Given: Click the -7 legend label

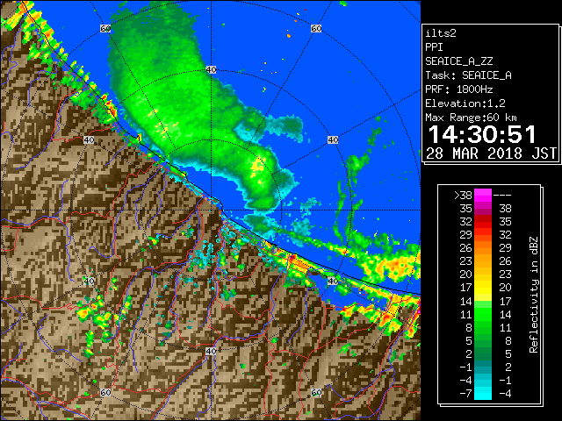Looking at the screenshot, I should pos(465,394).
